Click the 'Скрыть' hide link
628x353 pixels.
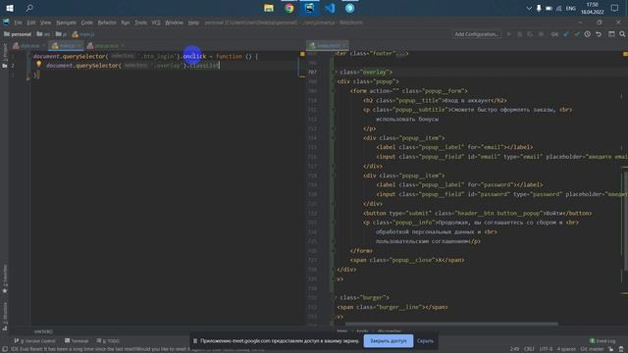(425, 341)
